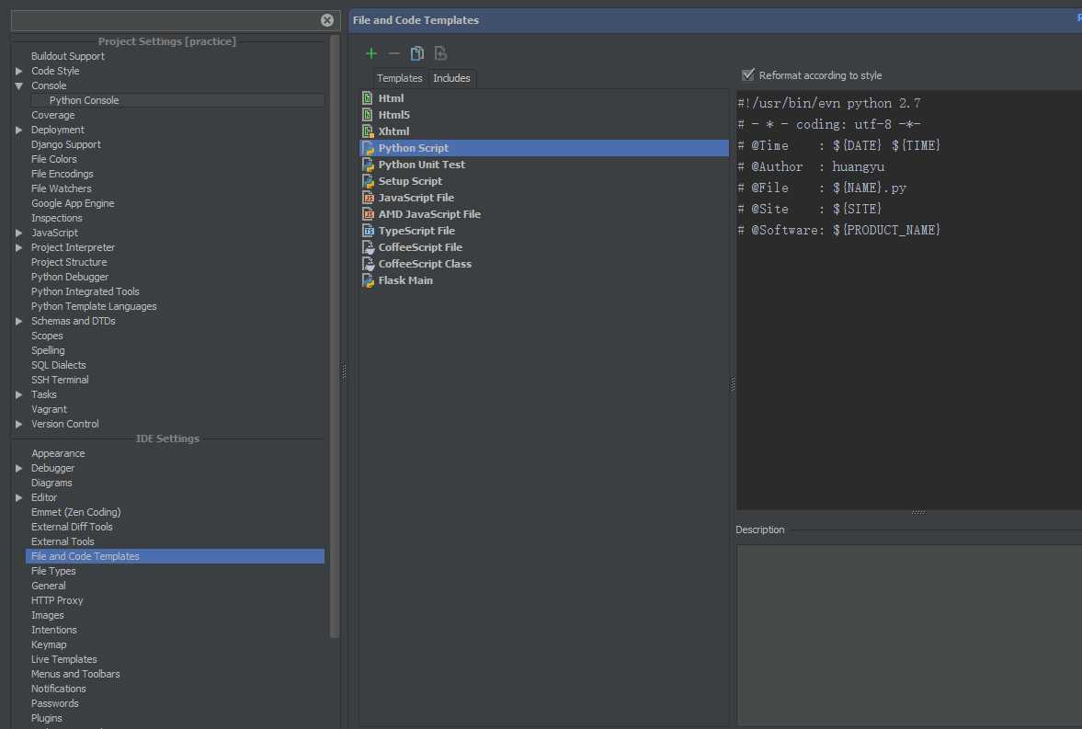The height and width of the screenshot is (729, 1082).
Task: Click the Xhtml template file icon
Action: (x=368, y=131)
